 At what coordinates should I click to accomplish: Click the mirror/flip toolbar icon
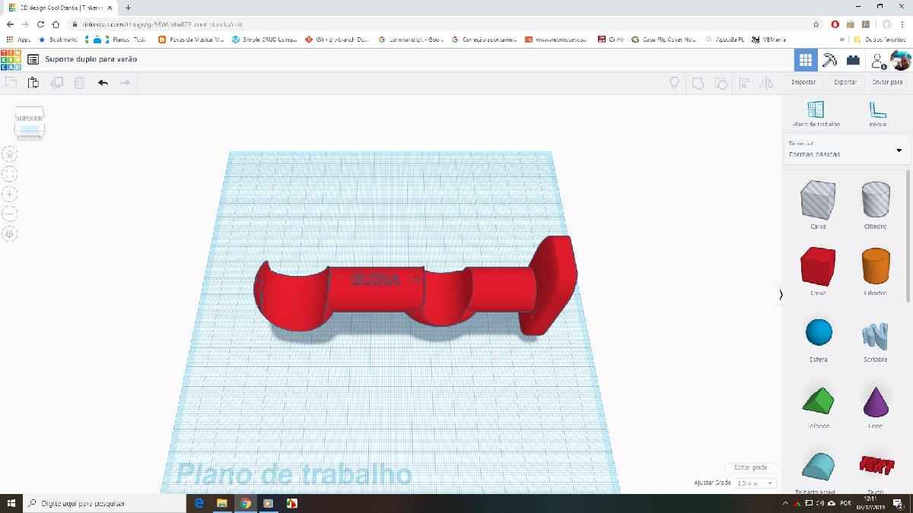pos(766,84)
